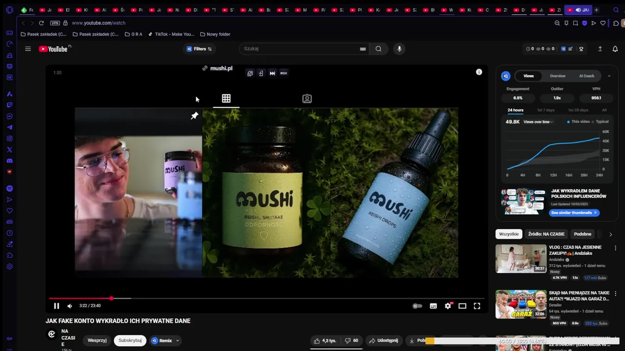The height and width of the screenshot is (351, 625).
Task: Click the copy frames icon beside mushi.pl
Action: click(x=250, y=73)
